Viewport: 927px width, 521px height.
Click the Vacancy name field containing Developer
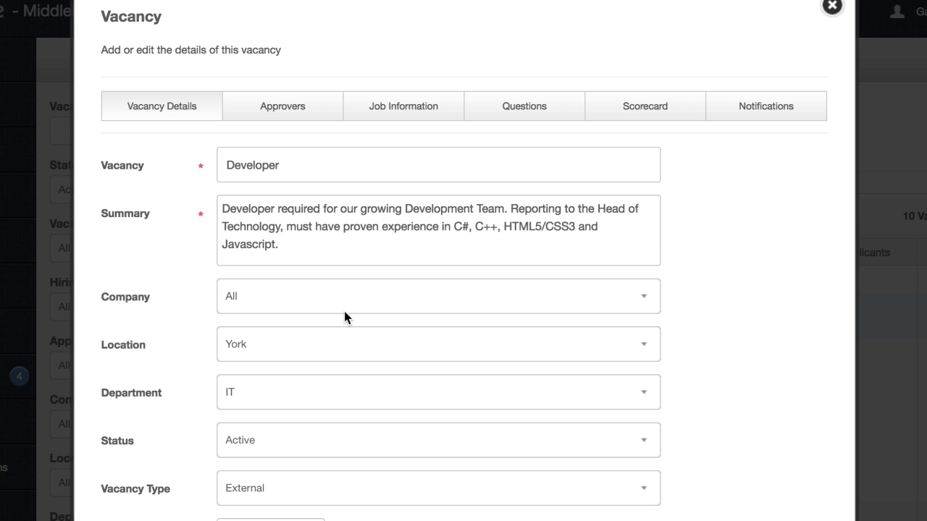[x=439, y=165]
